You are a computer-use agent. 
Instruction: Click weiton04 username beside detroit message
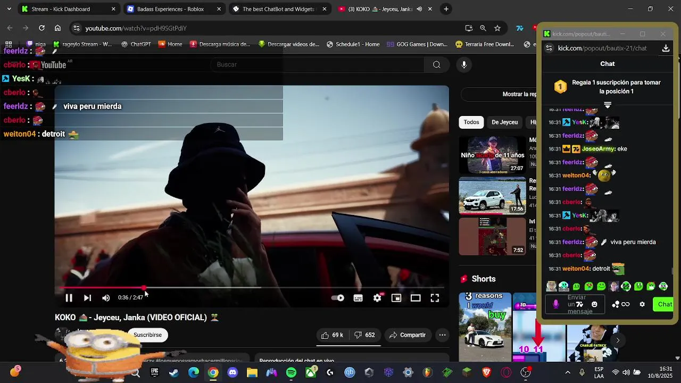(x=576, y=269)
